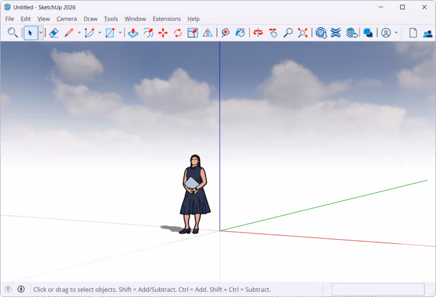Expand the Select tool dropdown arrow

(x=41, y=33)
